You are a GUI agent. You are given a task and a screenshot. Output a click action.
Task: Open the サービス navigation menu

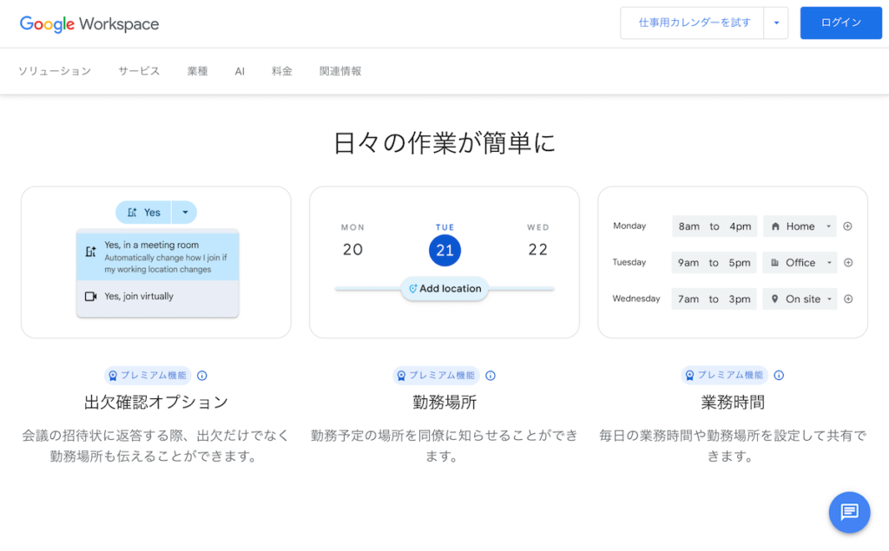coord(139,71)
